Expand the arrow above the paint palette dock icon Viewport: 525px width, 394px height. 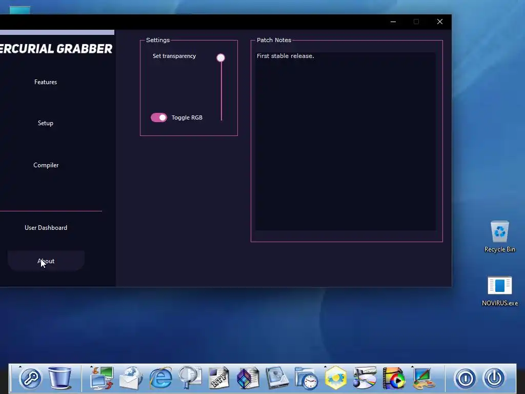click(x=413, y=366)
